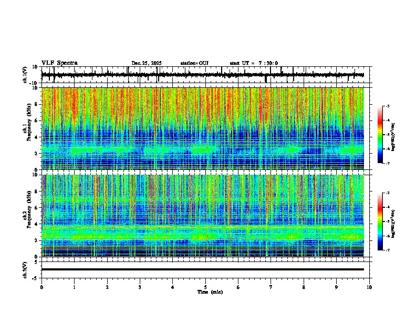
Task: Click the "start UT = 7:30:0" label
Action: pos(254,63)
